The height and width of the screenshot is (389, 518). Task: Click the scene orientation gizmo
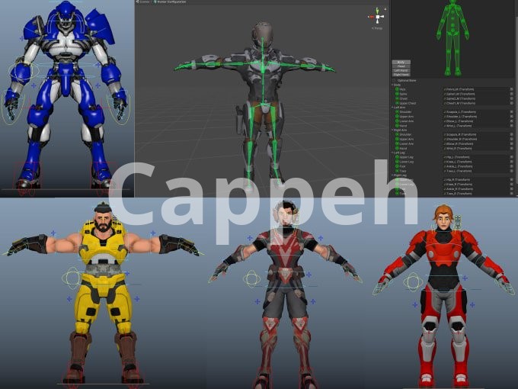377,17
